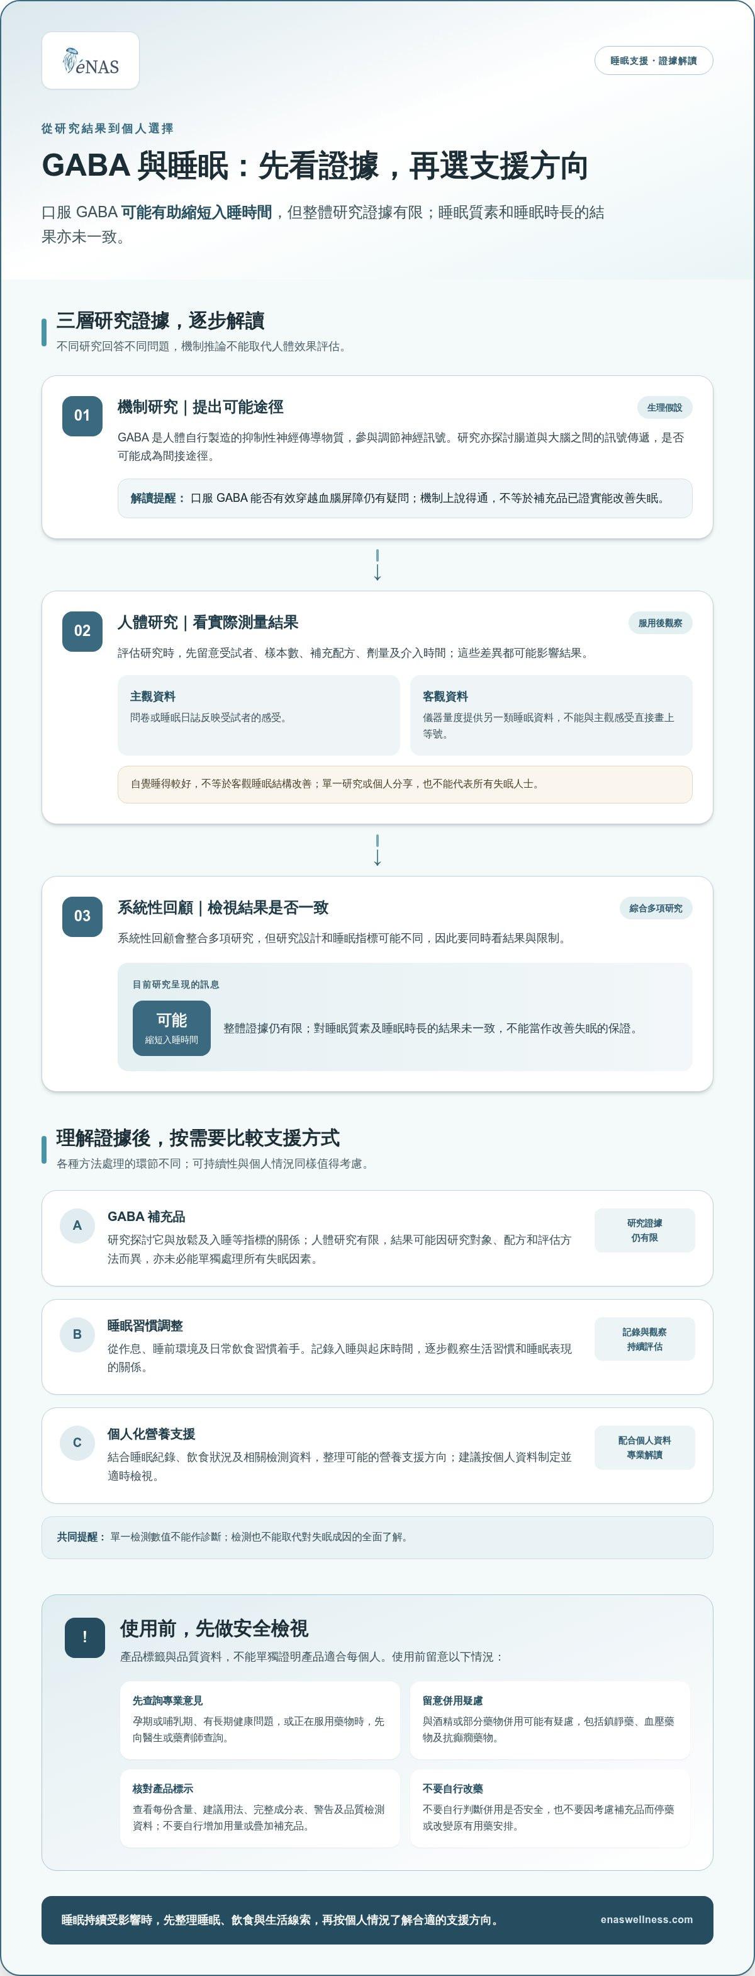
Task: Click the 個人化營養支援 title
Action: tap(151, 1434)
